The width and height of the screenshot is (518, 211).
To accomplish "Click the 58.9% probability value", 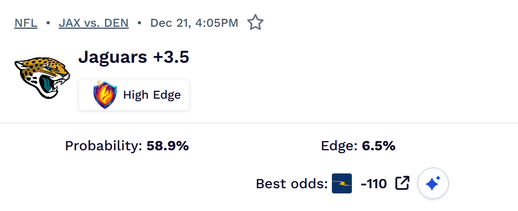I will click(x=168, y=146).
